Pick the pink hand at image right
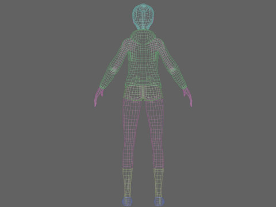 [187, 97]
